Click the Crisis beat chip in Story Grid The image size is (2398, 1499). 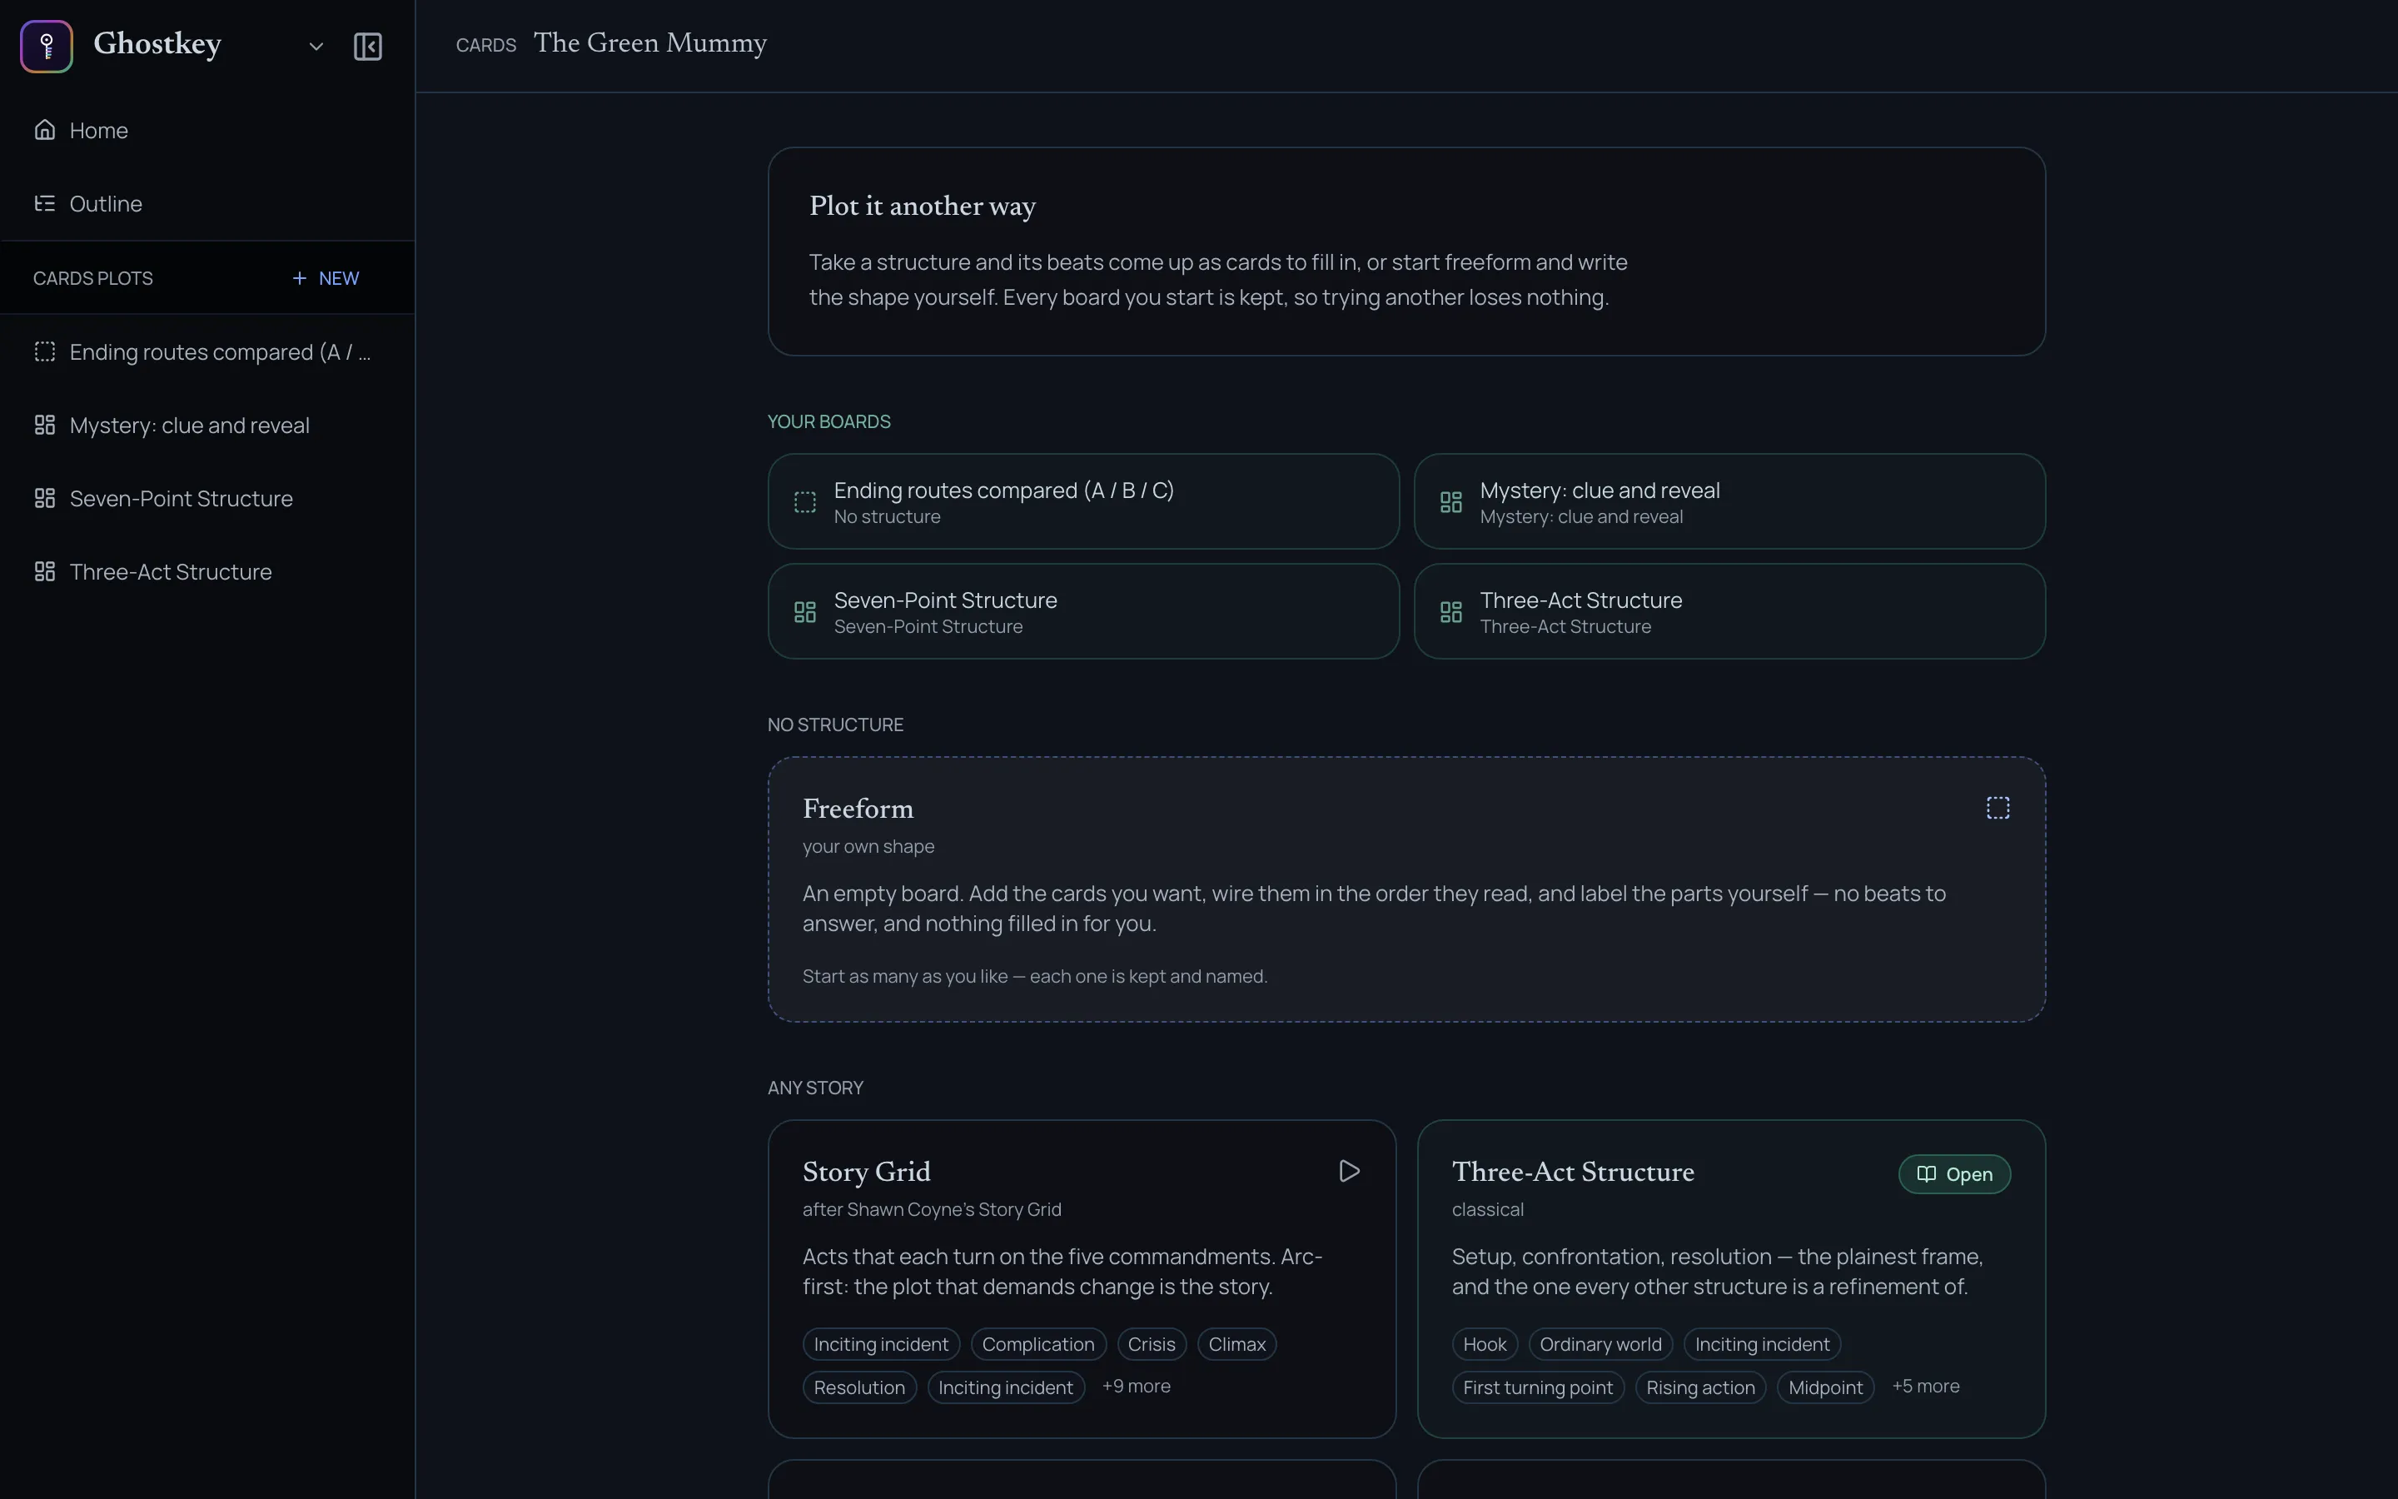click(1152, 1344)
